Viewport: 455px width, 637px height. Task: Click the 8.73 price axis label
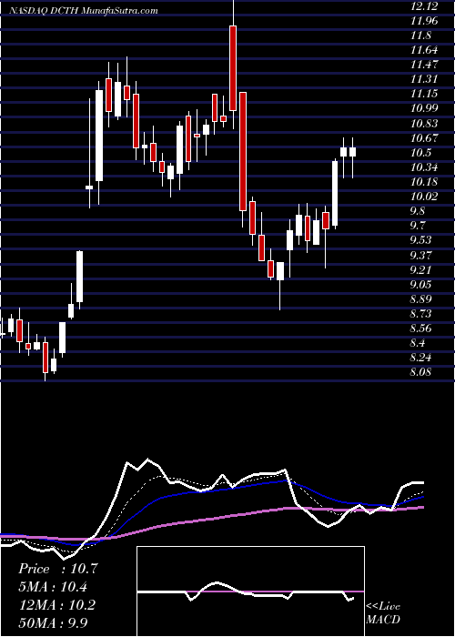(421, 314)
